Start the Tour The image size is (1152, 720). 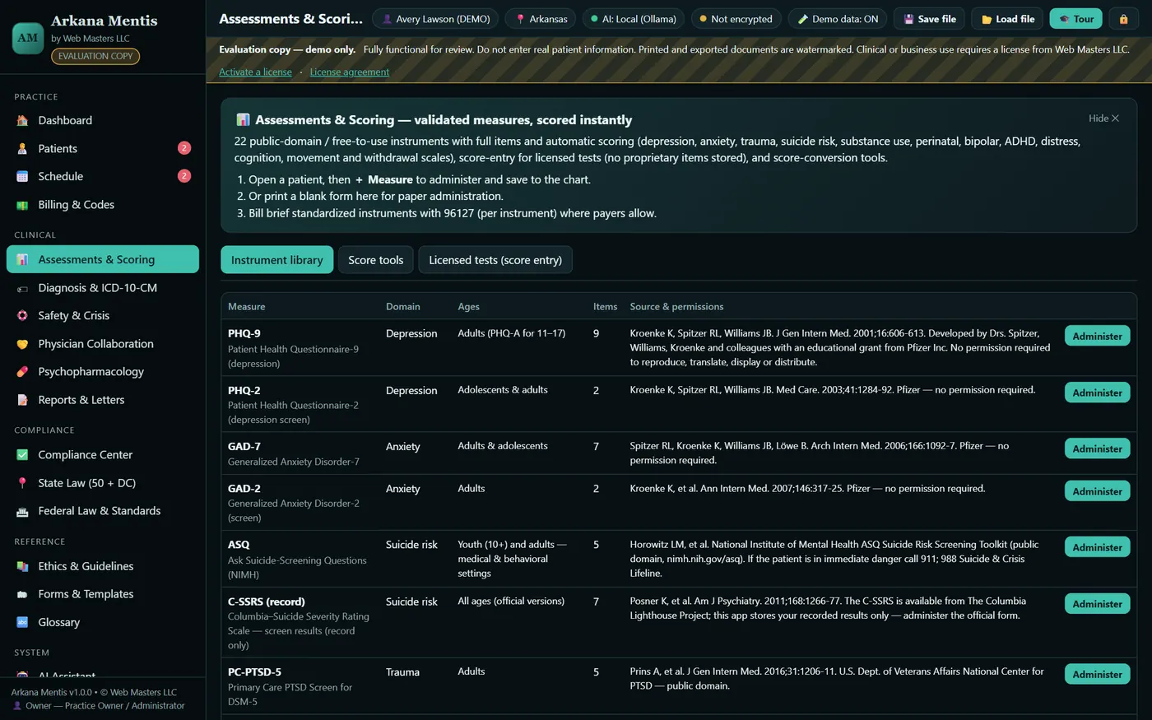pos(1075,19)
